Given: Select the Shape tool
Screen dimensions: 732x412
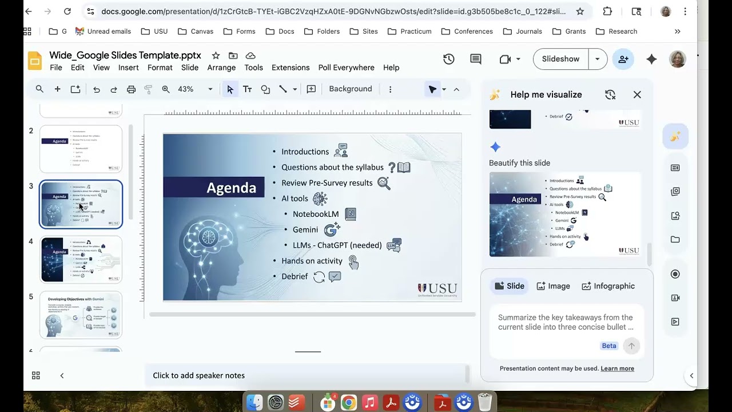Looking at the screenshot, I should [x=265, y=89].
